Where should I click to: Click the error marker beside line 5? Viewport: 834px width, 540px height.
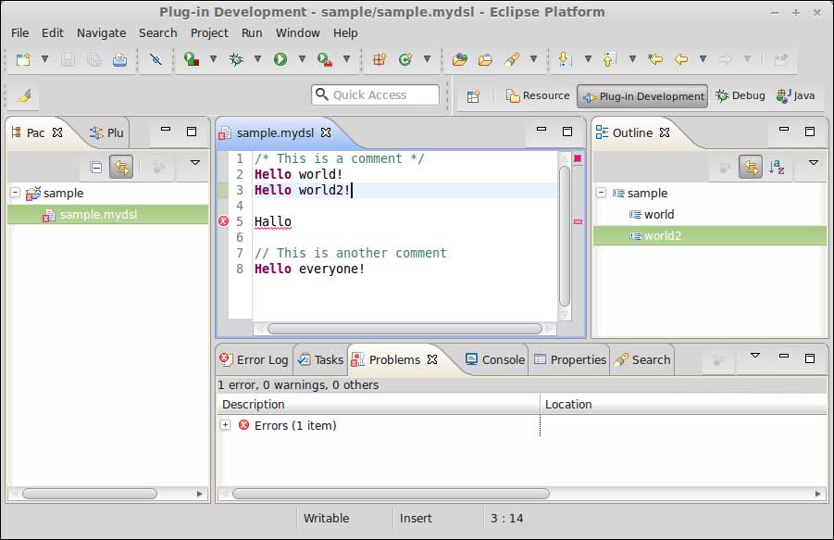click(223, 221)
